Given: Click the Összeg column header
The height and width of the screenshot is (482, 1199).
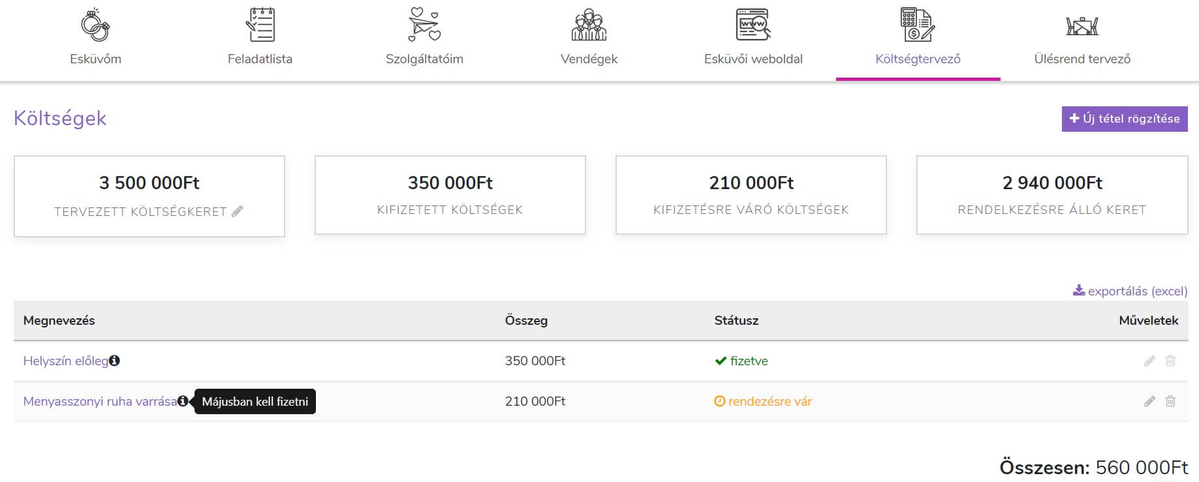Looking at the screenshot, I should coord(526,320).
